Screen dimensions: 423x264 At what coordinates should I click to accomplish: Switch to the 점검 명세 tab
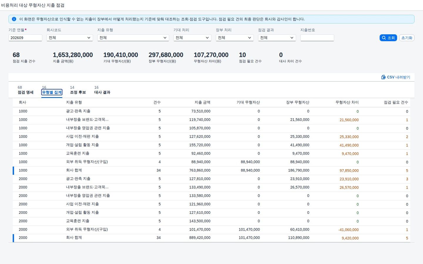coord(26,90)
